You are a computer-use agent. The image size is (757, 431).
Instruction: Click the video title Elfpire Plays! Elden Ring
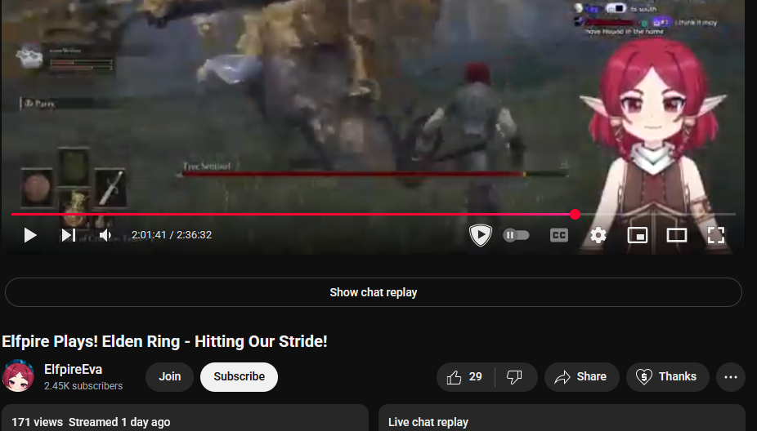point(164,341)
